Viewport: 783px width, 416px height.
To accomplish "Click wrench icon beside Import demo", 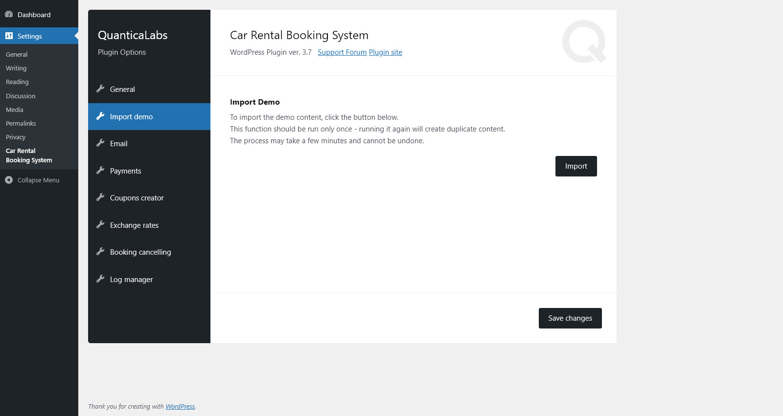I will [100, 116].
